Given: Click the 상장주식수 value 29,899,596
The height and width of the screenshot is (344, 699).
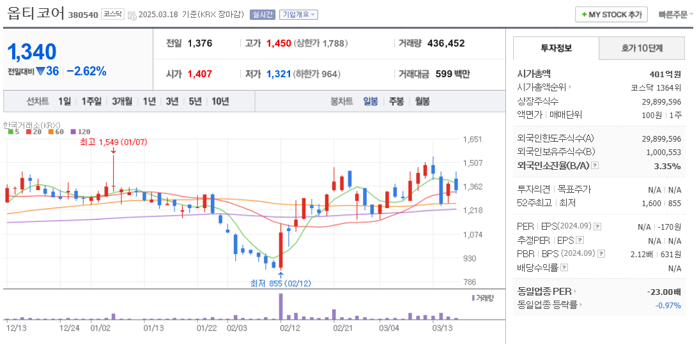Looking at the screenshot, I should pyautogui.click(x=661, y=101).
